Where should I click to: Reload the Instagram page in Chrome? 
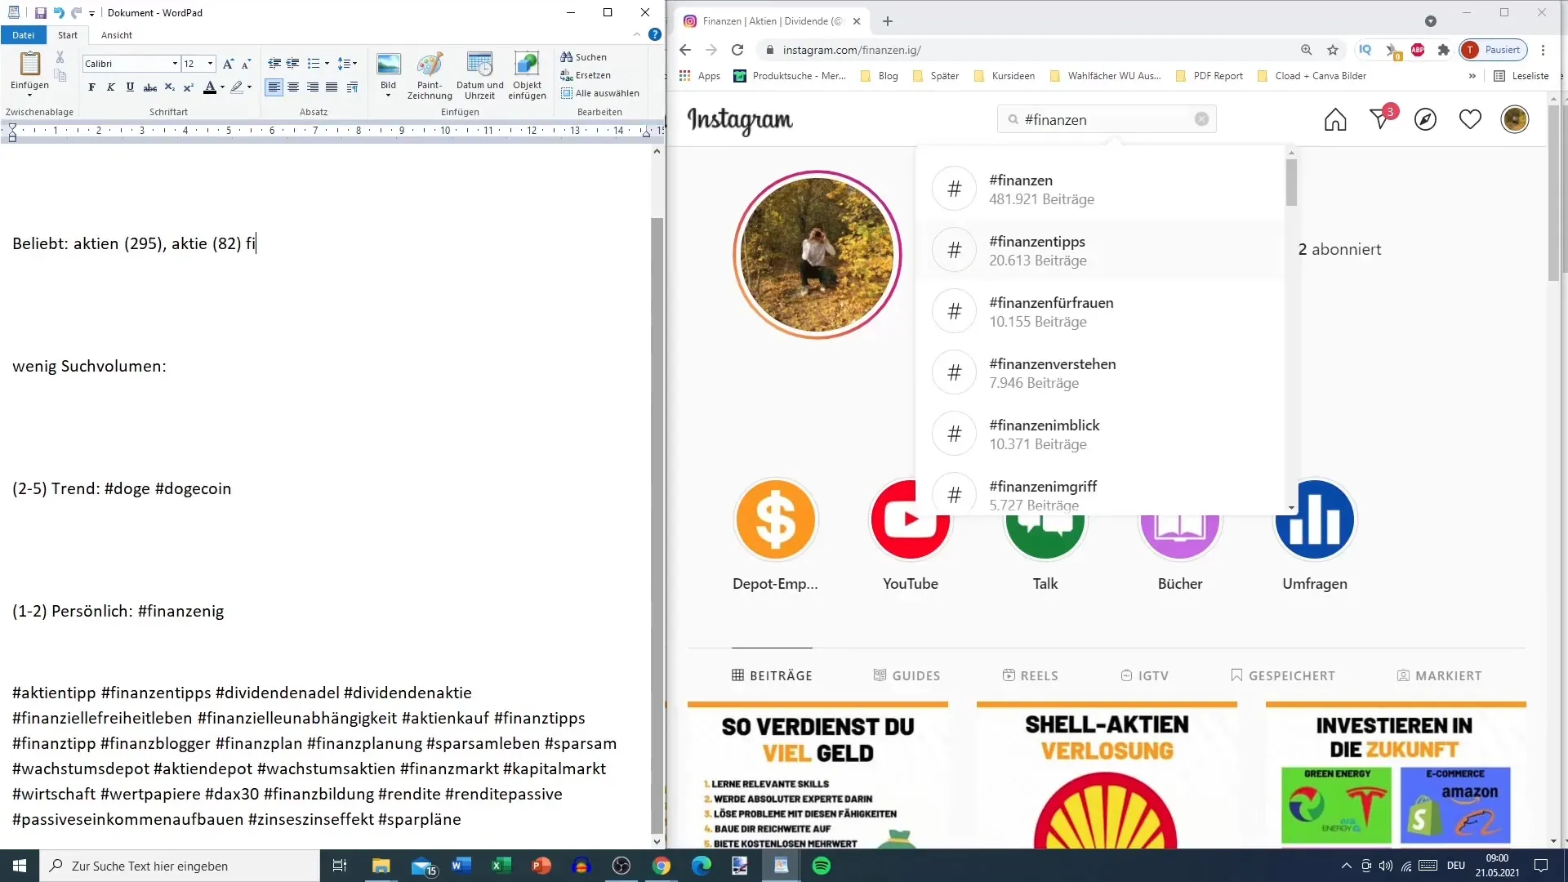737,50
